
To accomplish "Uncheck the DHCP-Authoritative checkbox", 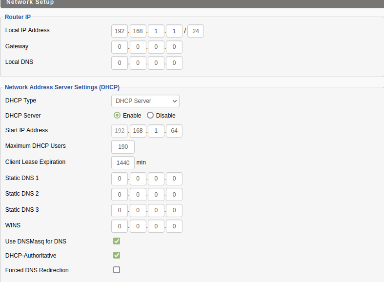I will pos(117,255).
